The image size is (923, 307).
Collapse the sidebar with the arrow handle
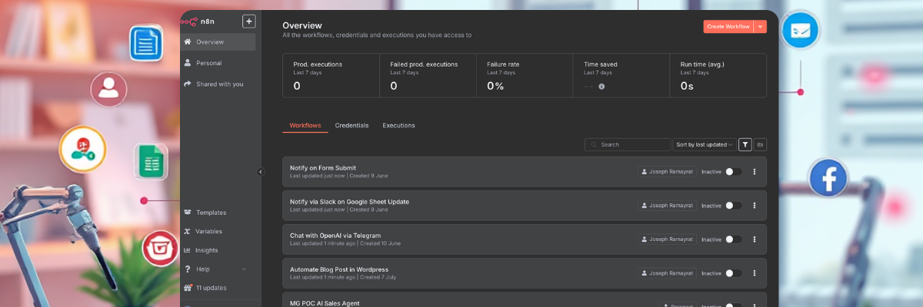[x=261, y=172]
